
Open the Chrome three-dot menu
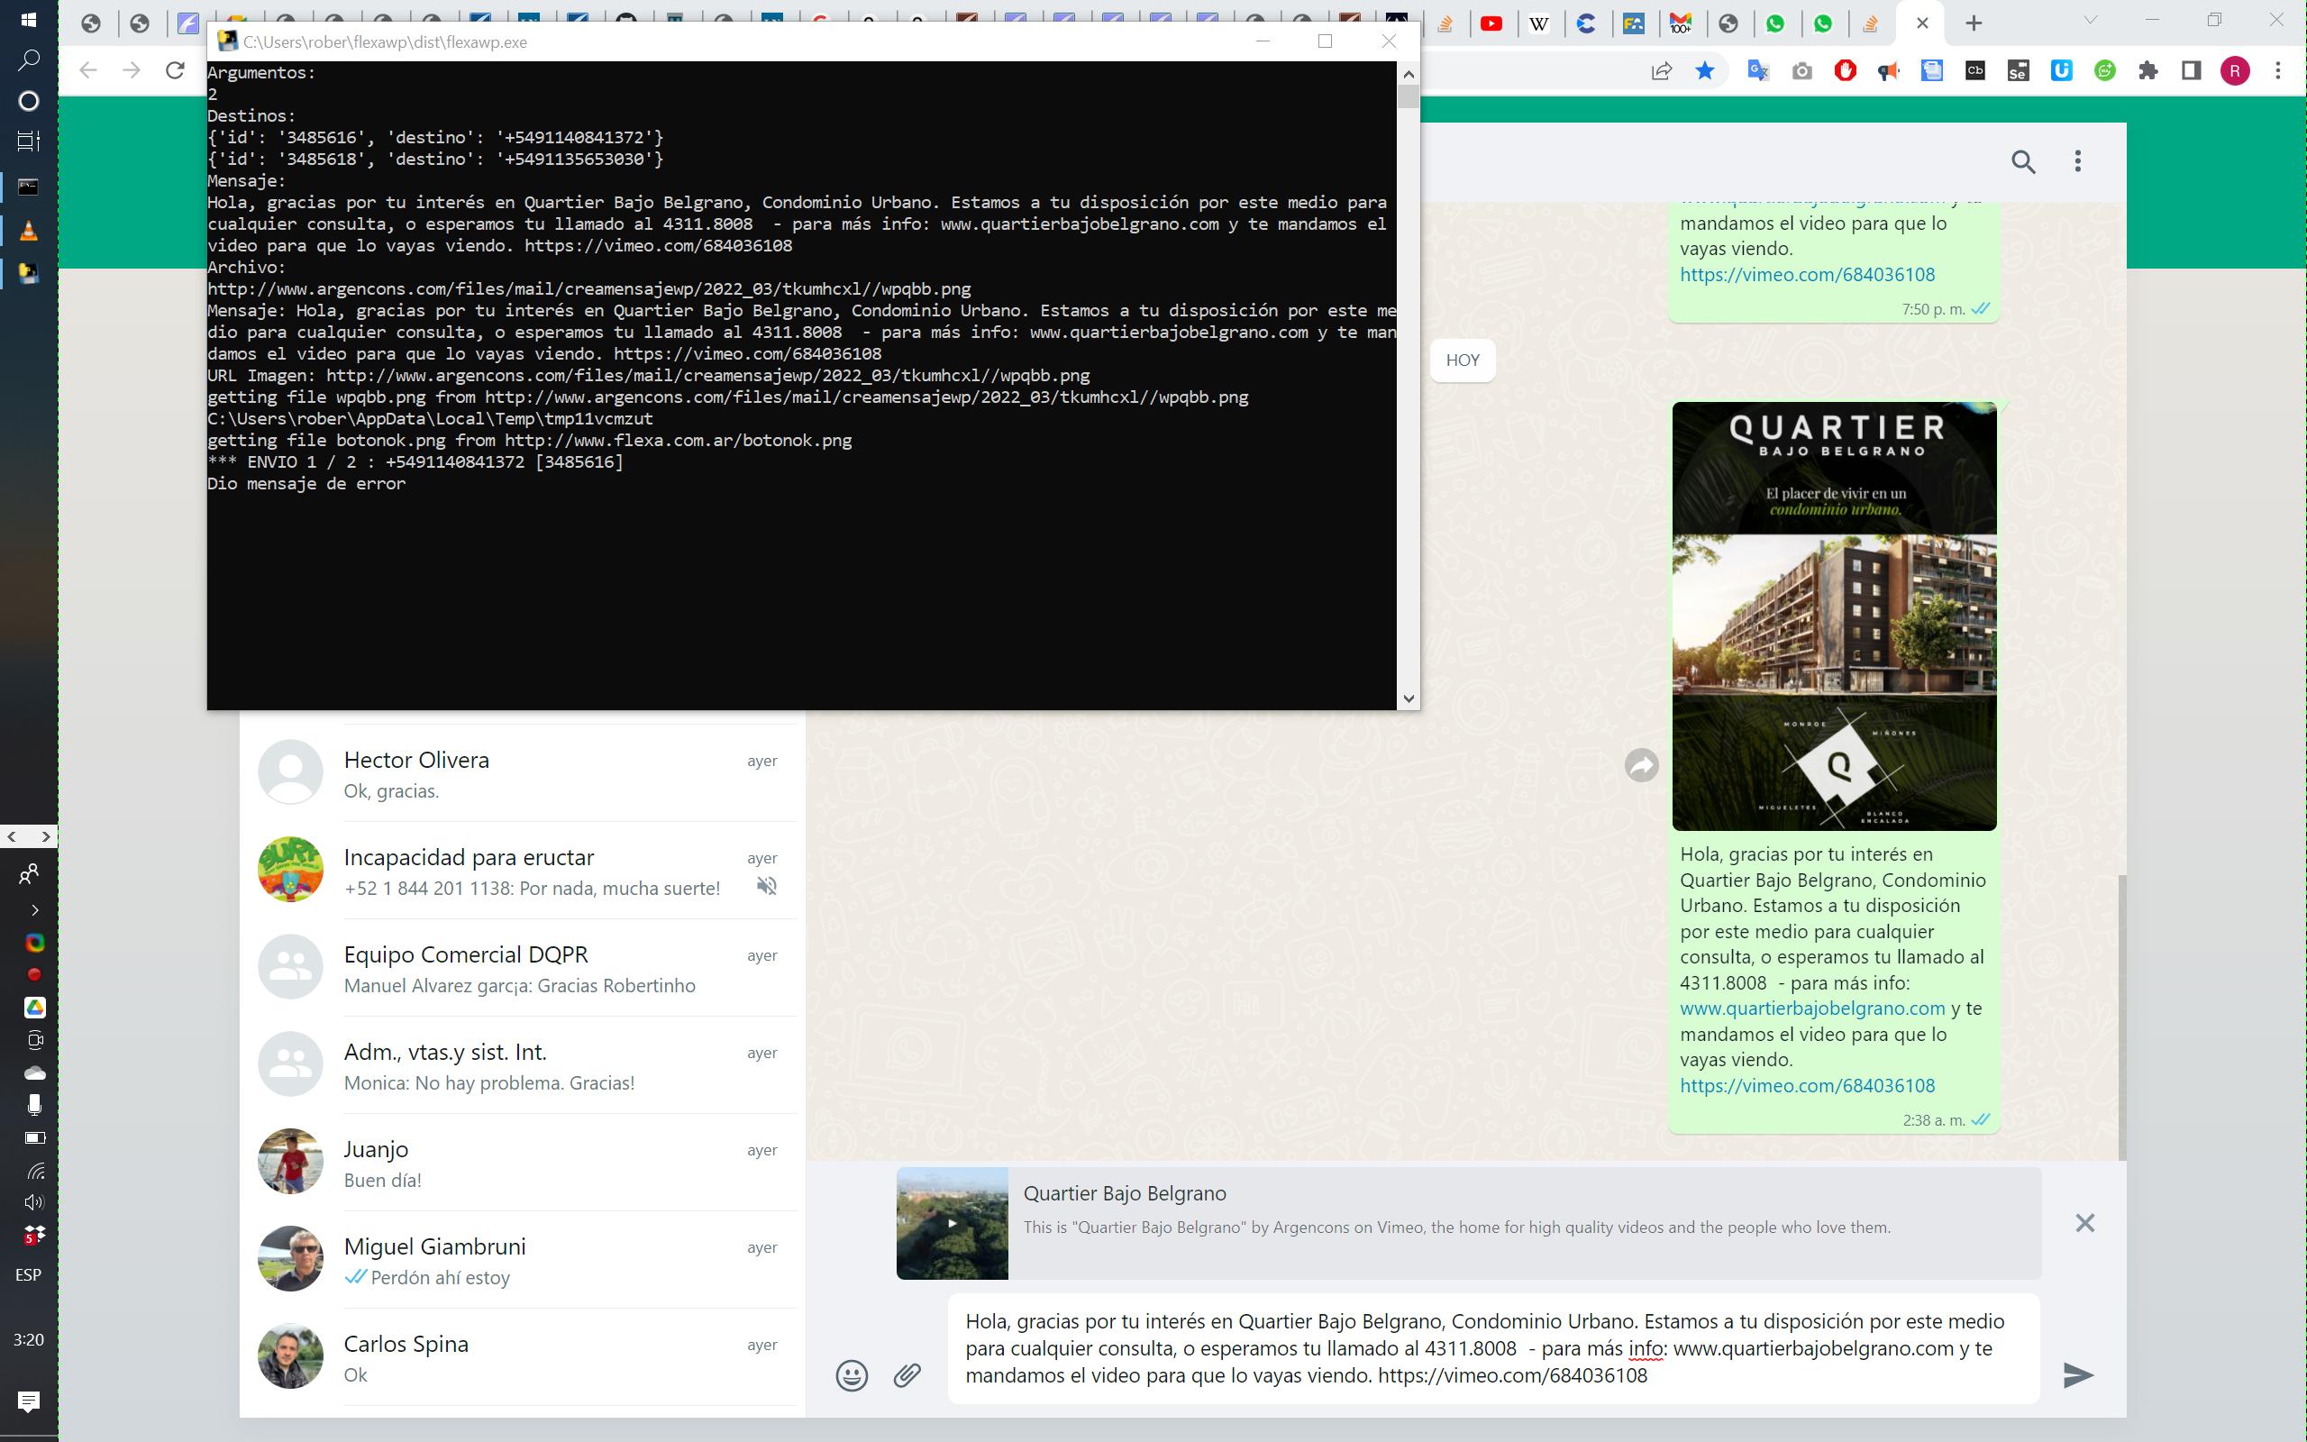pyautogui.click(x=2278, y=70)
